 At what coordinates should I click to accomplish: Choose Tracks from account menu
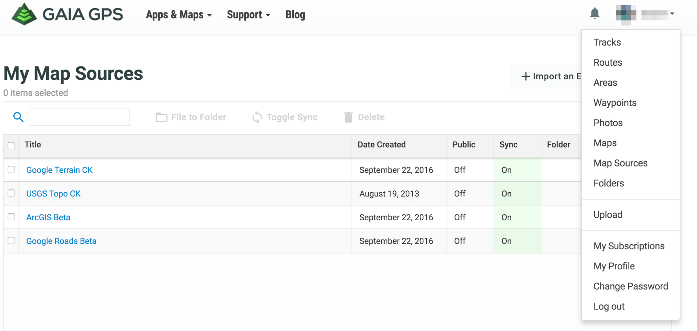click(607, 42)
